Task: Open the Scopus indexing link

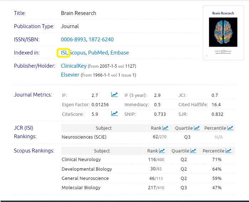Action: pos(77,53)
